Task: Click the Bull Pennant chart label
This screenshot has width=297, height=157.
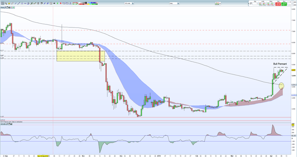Action: (x=280, y=64)
